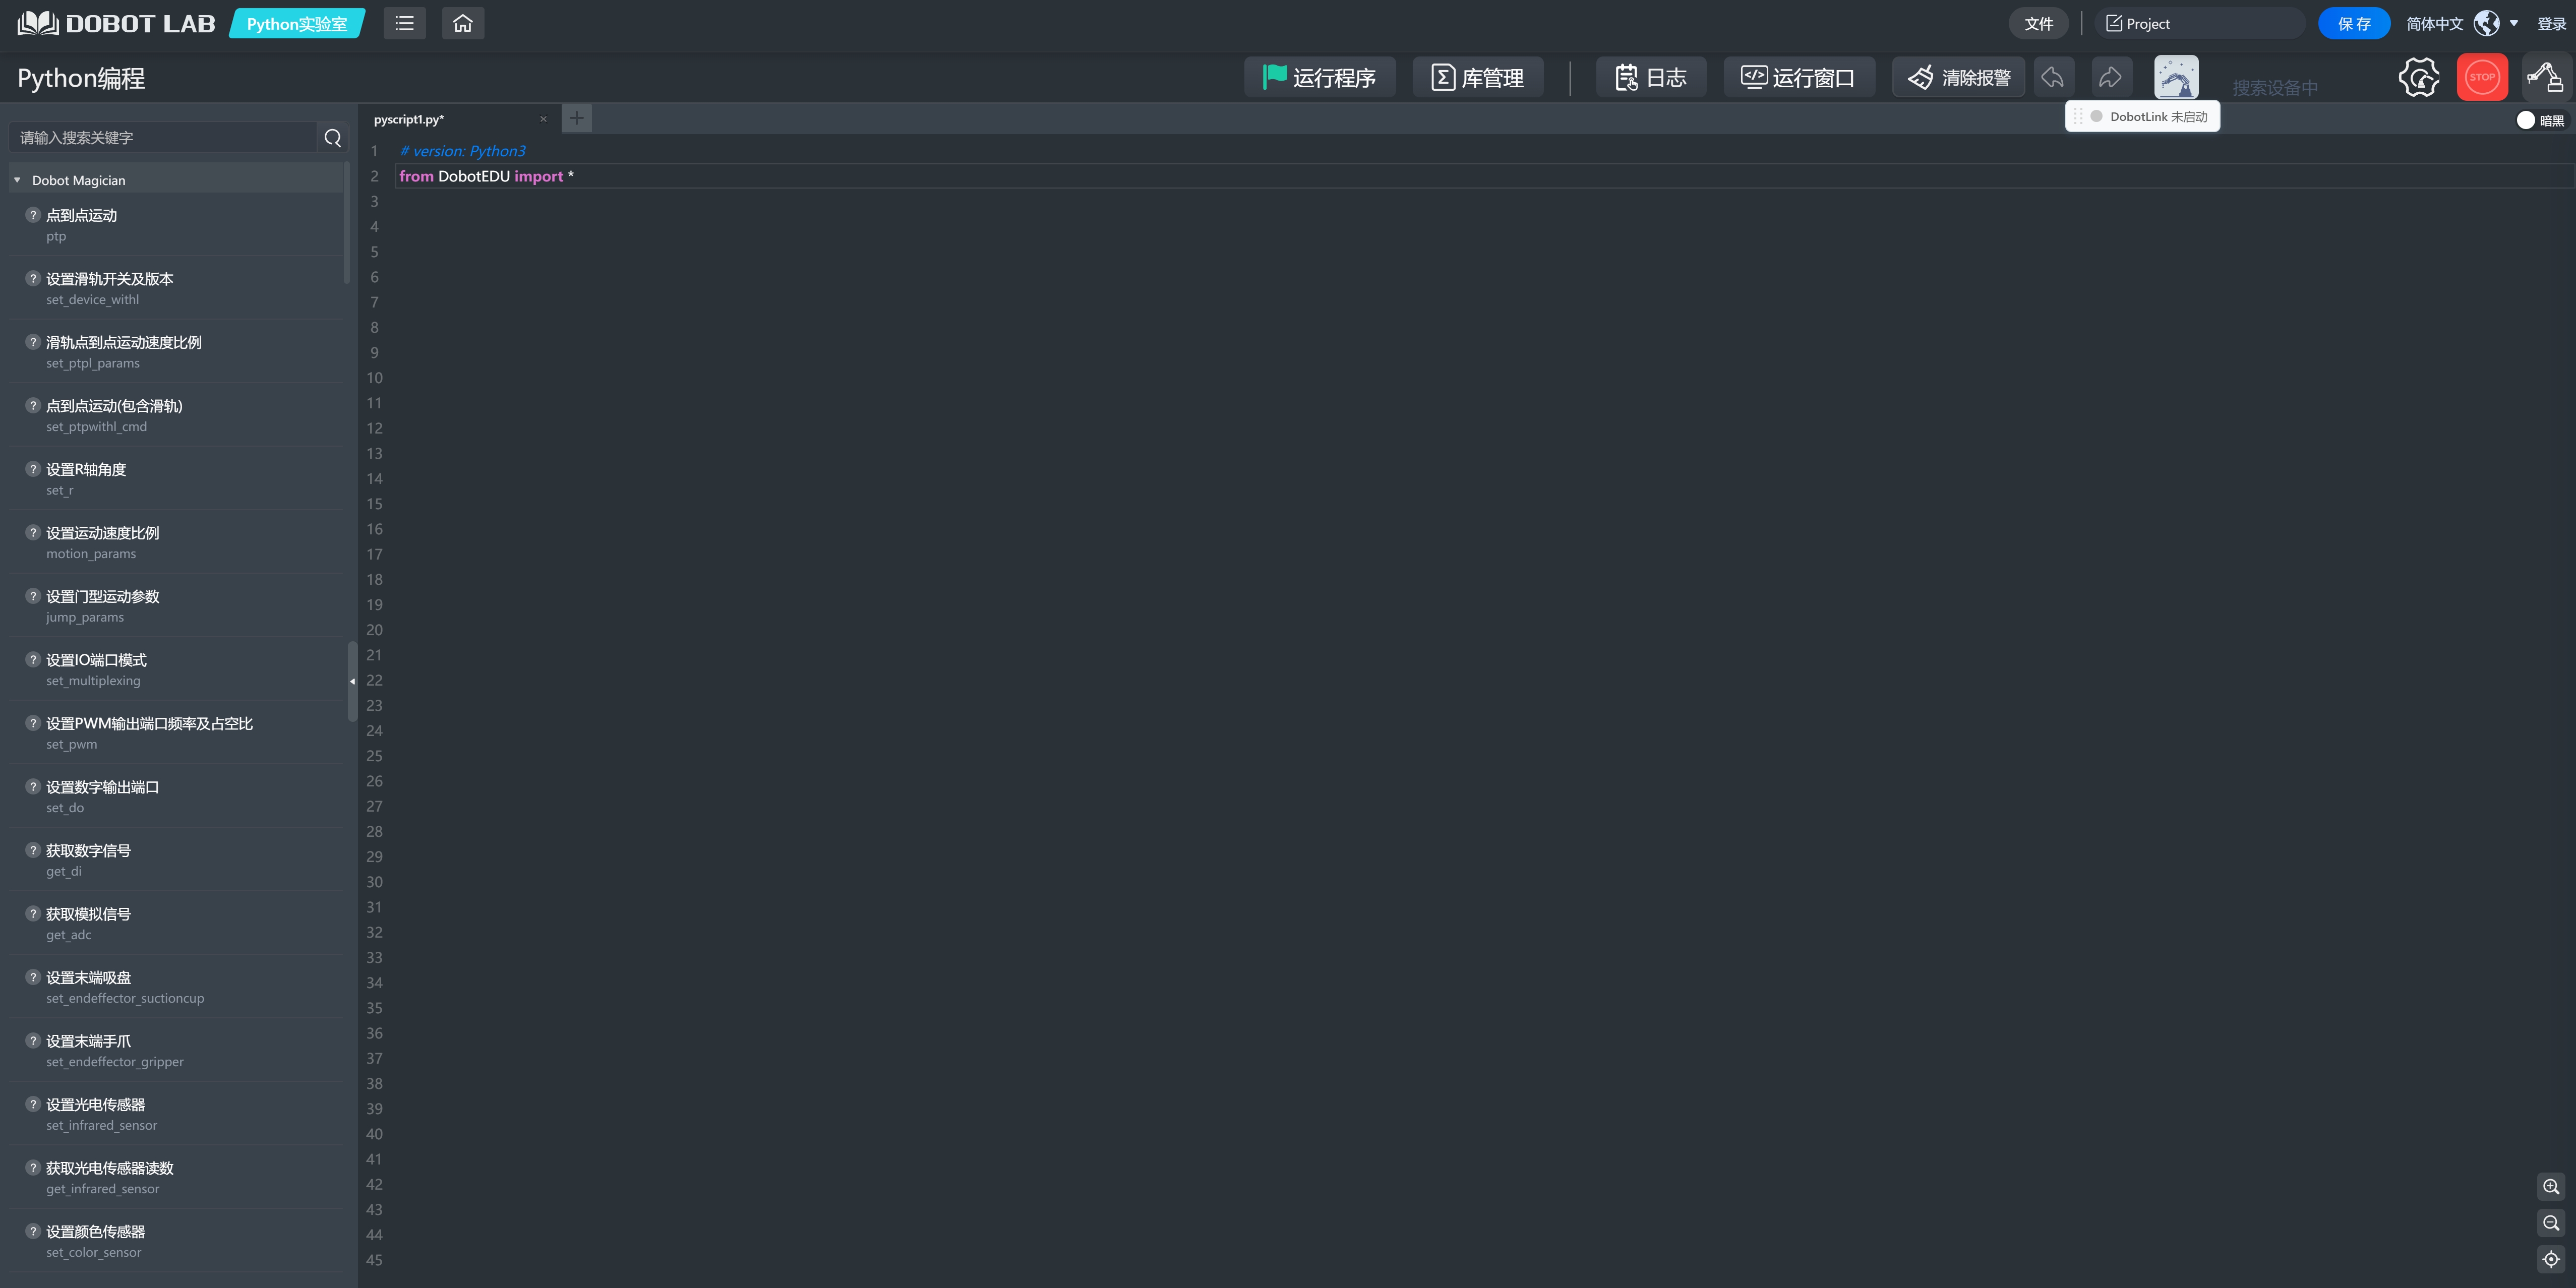Go to the home page icon
The width and height of the screenshot is (2576, 1288).
[x=462, y=23]
